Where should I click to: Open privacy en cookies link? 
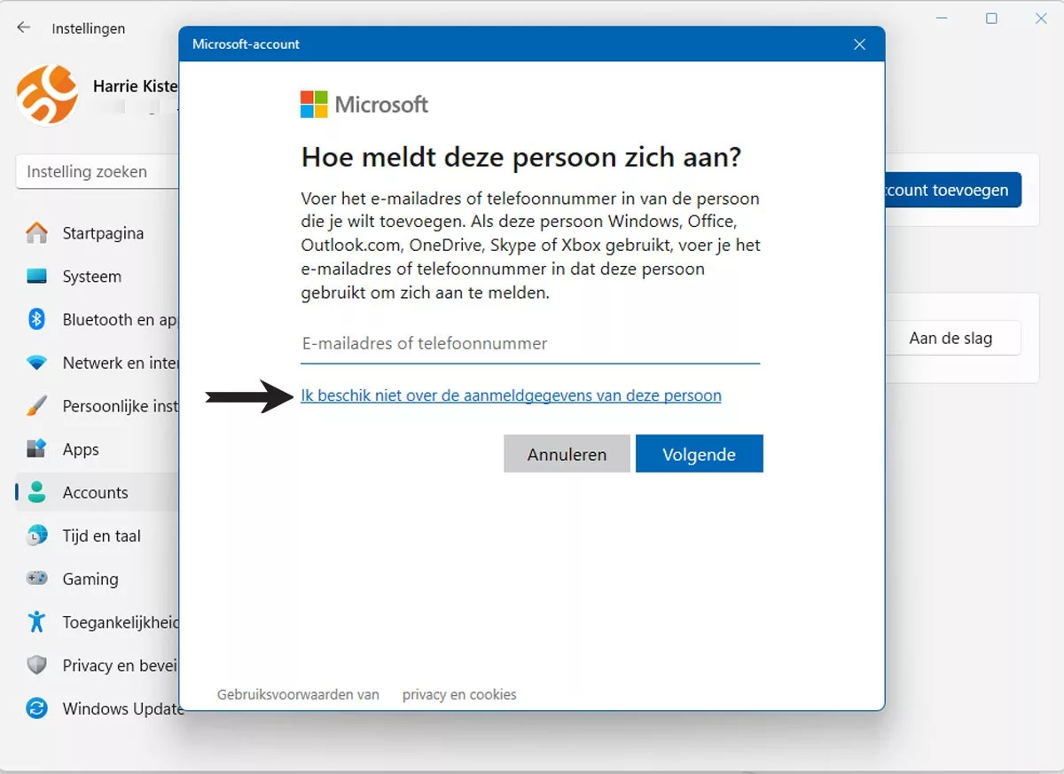coord(459,695)
